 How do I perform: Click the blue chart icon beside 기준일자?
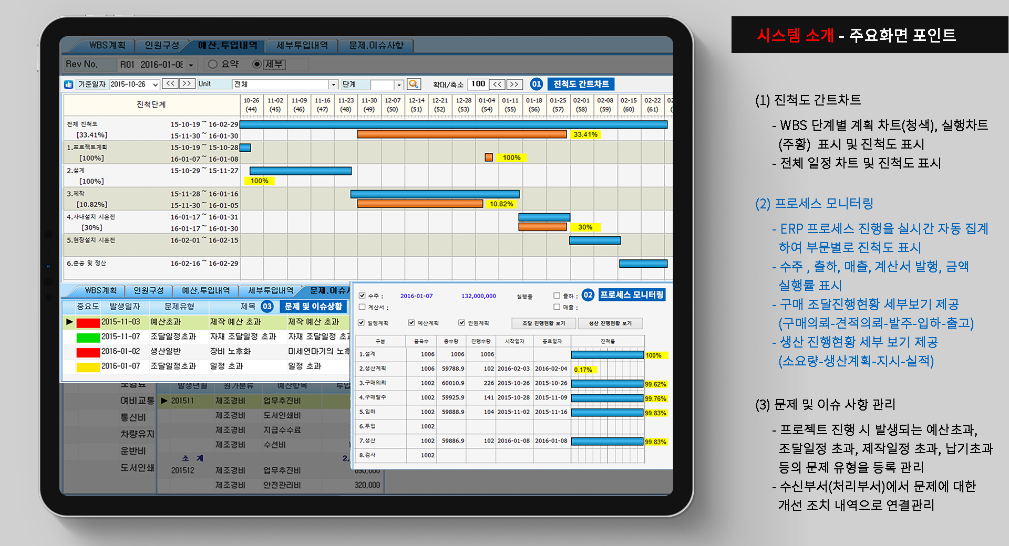[68, 84]
